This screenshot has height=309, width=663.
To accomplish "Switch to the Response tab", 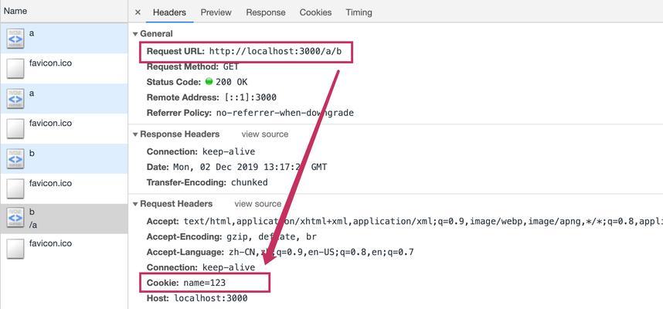I will coord(266,12).
